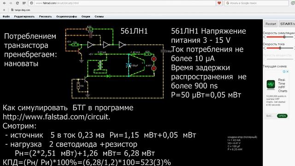The width and height of the screenshot is (295, 166).
Task: Select the 100µF polarized capacitor
Action: 129,65
